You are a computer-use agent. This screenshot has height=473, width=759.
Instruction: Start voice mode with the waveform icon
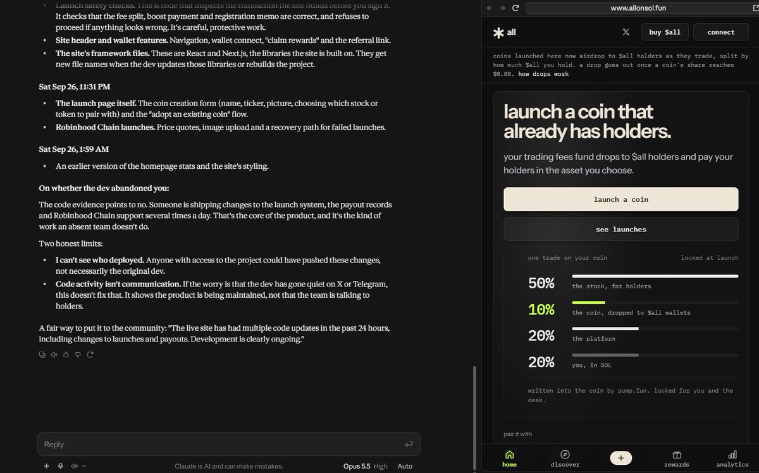pyautogui.click(x=74, y=466)
